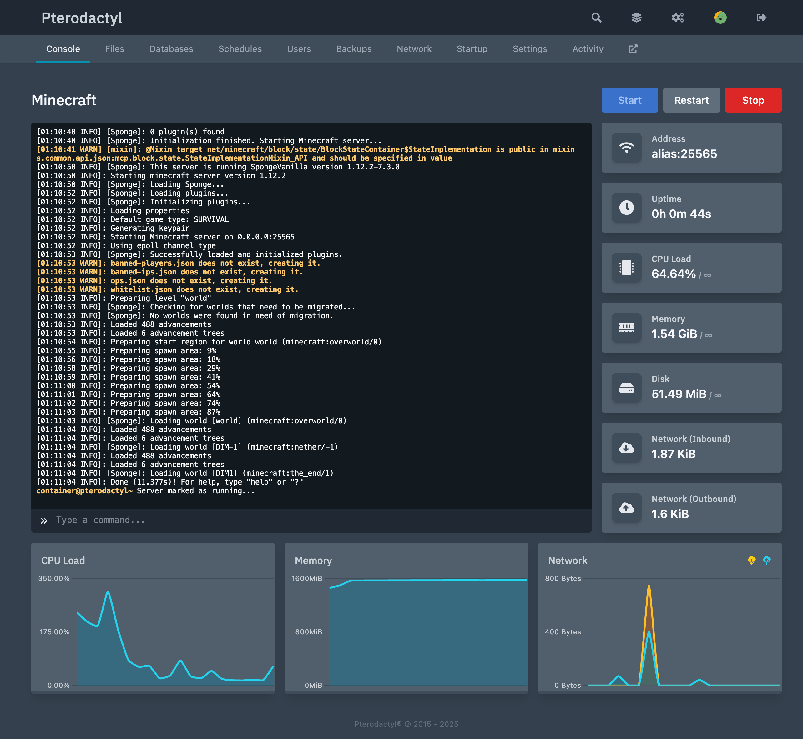The image size is (803, 739).
Task: Click the Memory RAM icon
Action: [x=626, y=328]
